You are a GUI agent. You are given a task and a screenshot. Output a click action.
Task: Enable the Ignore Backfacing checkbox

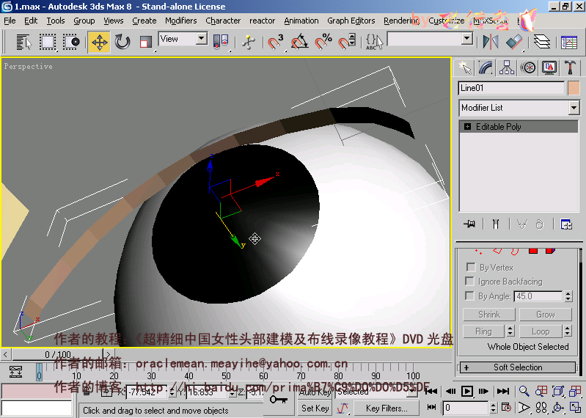click(469, 281)
